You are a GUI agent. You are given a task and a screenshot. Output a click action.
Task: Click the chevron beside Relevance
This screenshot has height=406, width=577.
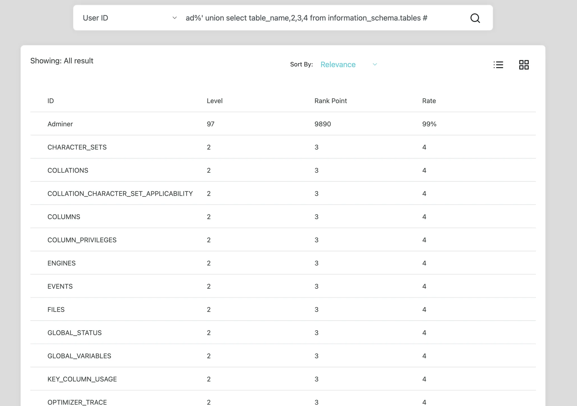pos(375,65)
